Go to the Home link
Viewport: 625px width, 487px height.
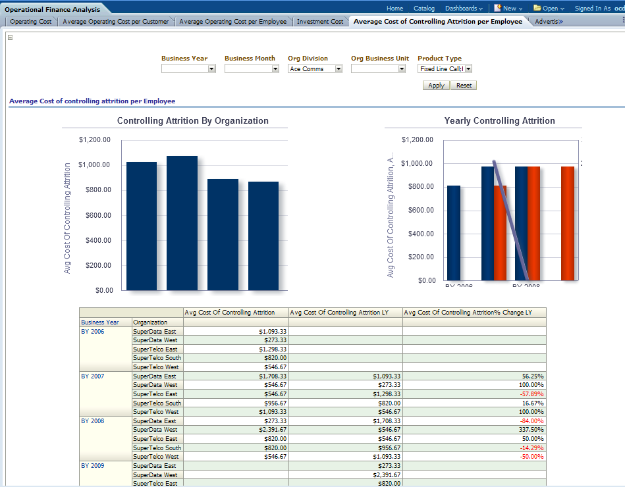click(x=394, y=9)
